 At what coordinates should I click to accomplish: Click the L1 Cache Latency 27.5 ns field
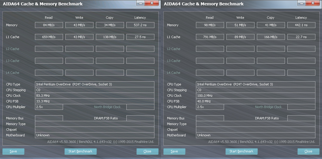[140, 37]
